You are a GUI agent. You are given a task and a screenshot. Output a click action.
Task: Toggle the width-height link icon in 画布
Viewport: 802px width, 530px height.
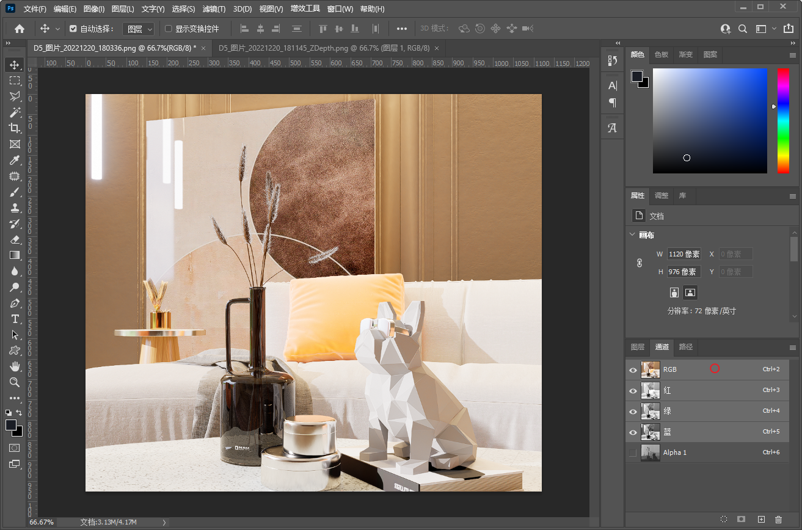pyautogui.click(x=640, y=263)
